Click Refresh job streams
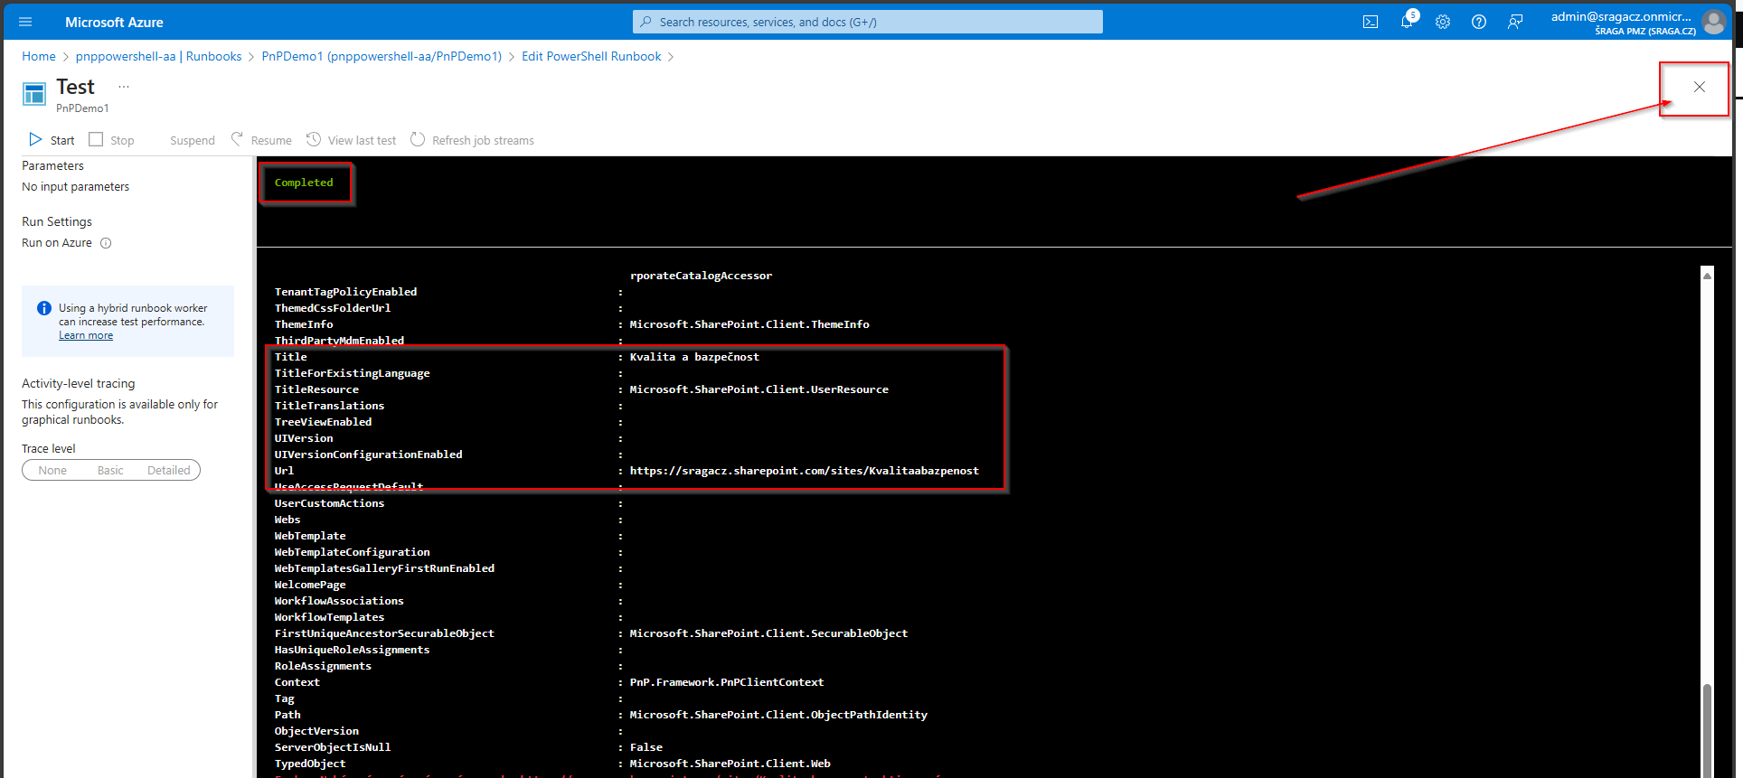Screen dimensions: 1743x778 473,140
